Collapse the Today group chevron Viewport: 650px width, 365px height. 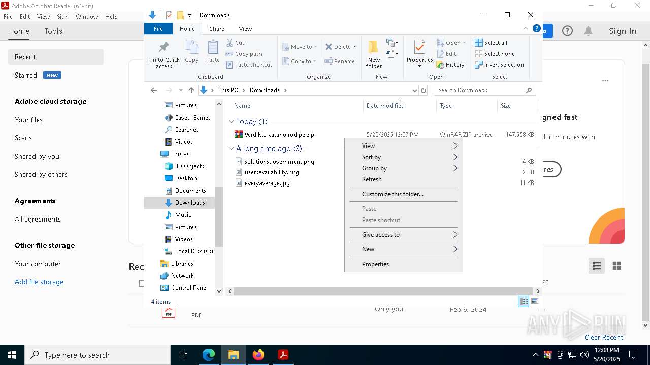pos(231,122)
